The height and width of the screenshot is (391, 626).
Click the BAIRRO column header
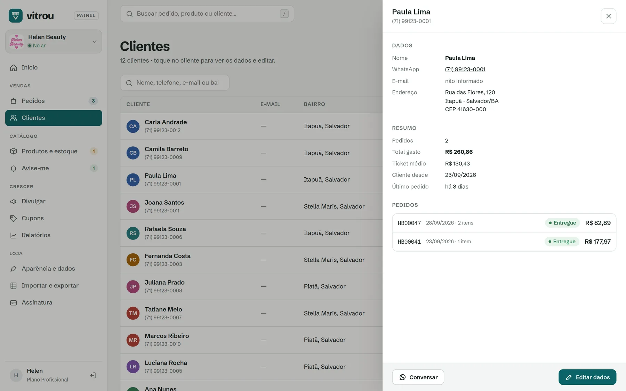point(314,104)
